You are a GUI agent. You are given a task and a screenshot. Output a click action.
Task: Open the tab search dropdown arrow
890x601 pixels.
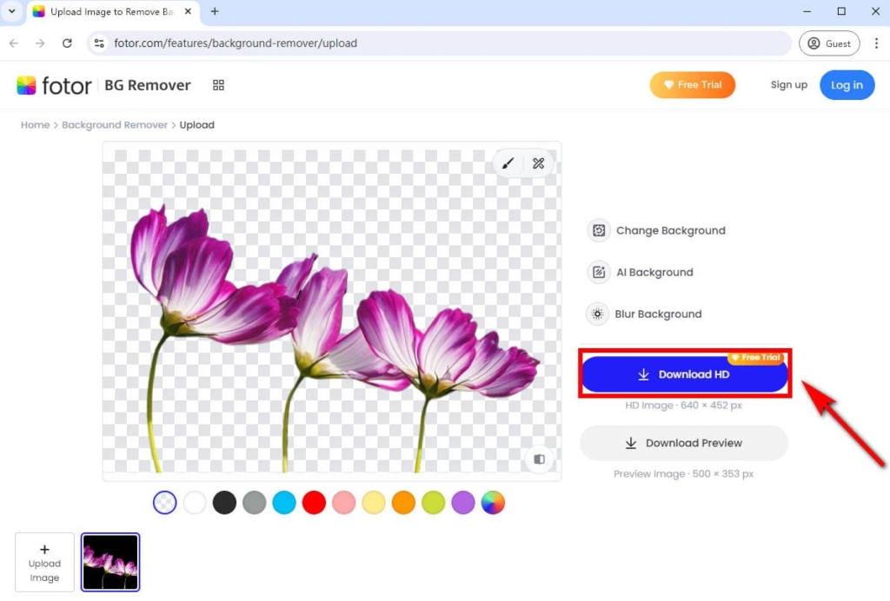pyautogui.click(x=12, y=11)
